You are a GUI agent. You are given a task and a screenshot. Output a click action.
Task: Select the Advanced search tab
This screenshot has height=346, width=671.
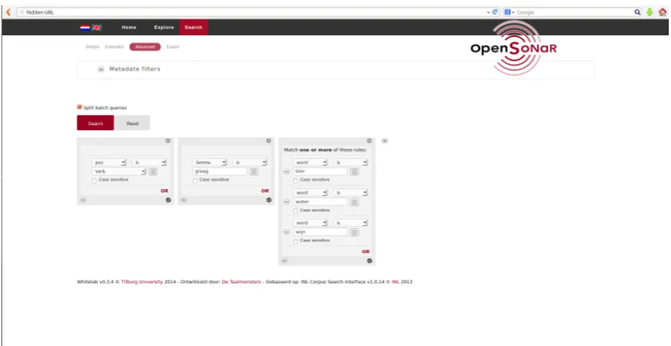click(x=145, y=47)
